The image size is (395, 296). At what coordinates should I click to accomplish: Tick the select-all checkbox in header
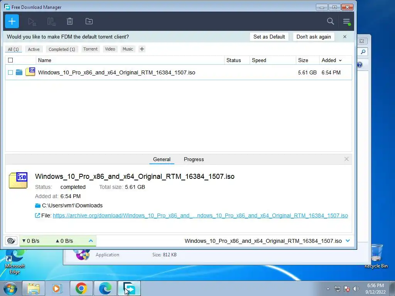point(10,60)
